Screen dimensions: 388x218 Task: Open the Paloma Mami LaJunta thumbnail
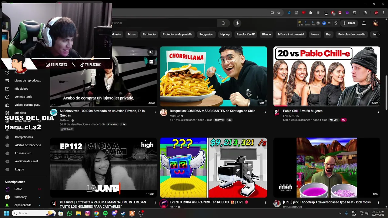pos(103,168)
